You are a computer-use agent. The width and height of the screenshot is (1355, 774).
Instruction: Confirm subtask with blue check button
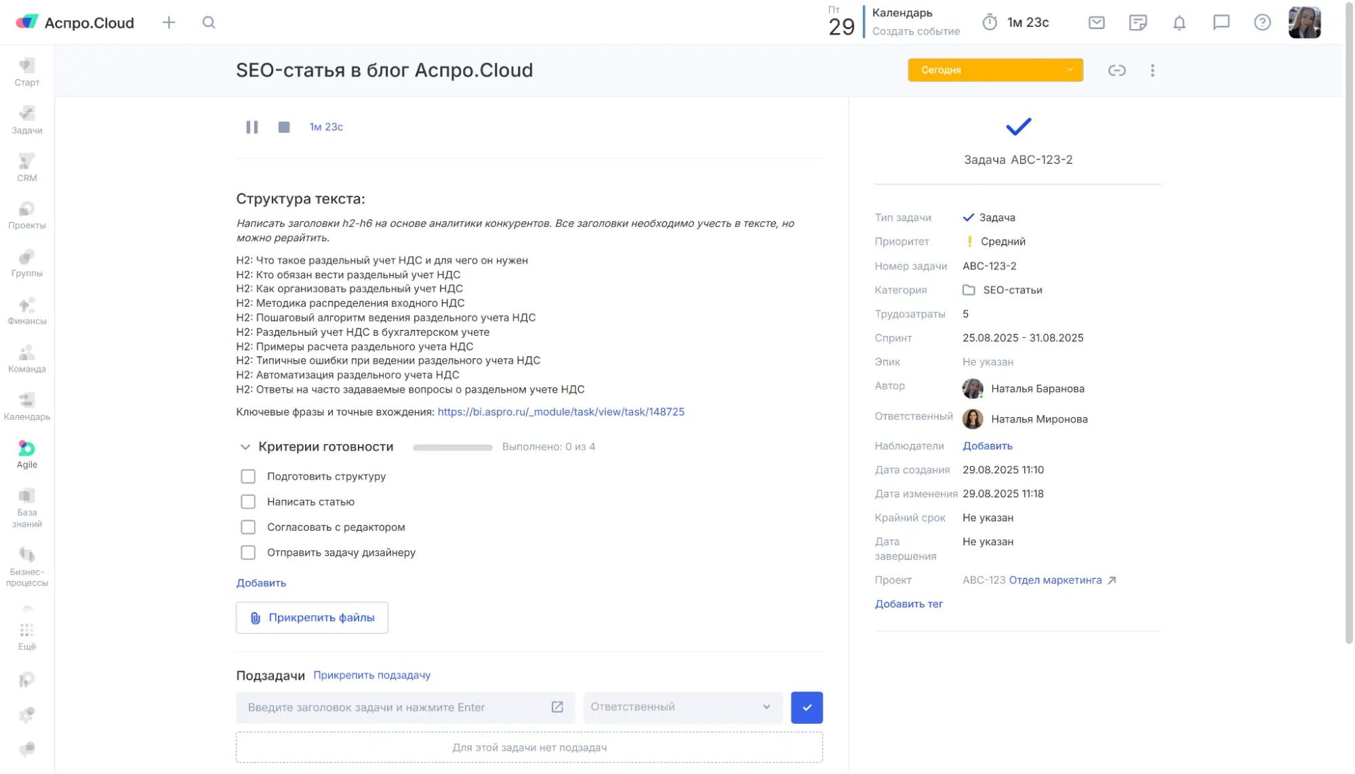[x=807, y=707]
